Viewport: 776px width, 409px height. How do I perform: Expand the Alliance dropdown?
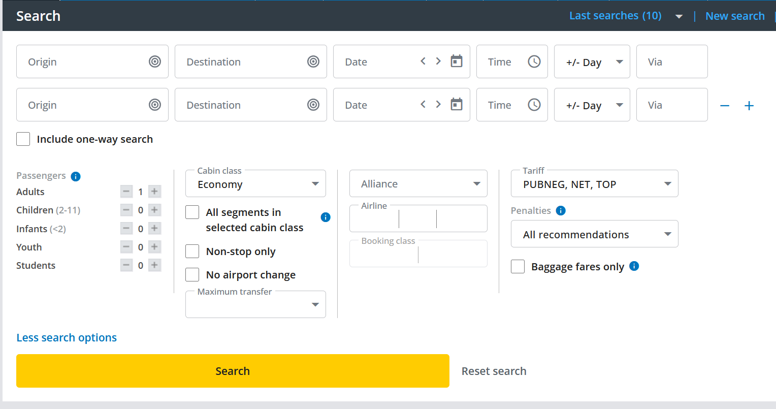418,184
